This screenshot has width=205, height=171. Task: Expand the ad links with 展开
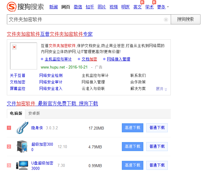(161, 89)
